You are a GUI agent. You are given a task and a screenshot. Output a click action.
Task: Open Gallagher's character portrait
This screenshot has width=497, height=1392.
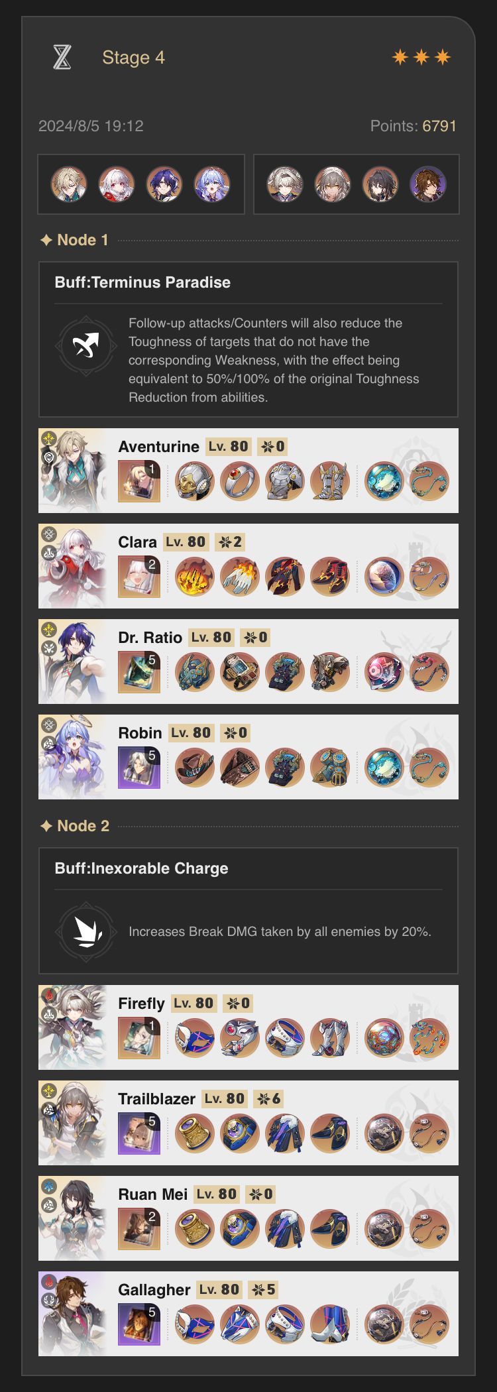click(72, 1314)
